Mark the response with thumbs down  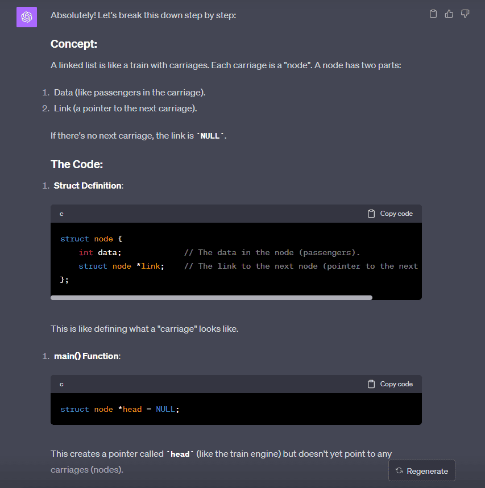coord(465,14)
